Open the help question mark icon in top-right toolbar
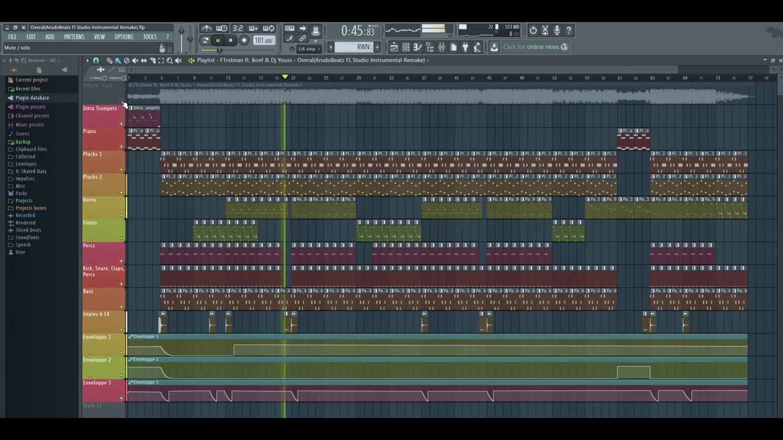Screen dimensions: 783x440 click(568, 30)
